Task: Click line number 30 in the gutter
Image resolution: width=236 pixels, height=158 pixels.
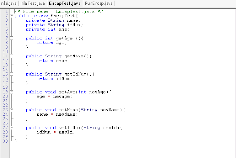Action: click(x=5, y=141)
